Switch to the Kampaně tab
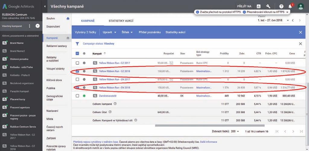This screenshot has height=151, width=309. pos(88,21)
